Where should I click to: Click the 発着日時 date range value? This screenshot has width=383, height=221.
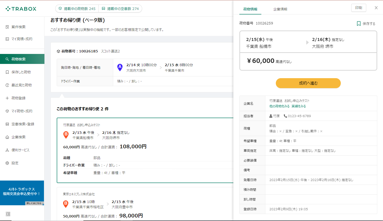[x=311, y=180]
